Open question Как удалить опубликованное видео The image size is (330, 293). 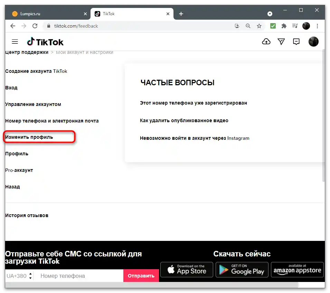(184, 120)
